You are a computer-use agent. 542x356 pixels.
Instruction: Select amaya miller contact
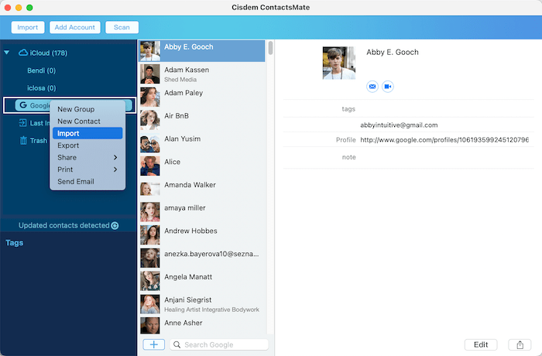click(x=203, y=212)
